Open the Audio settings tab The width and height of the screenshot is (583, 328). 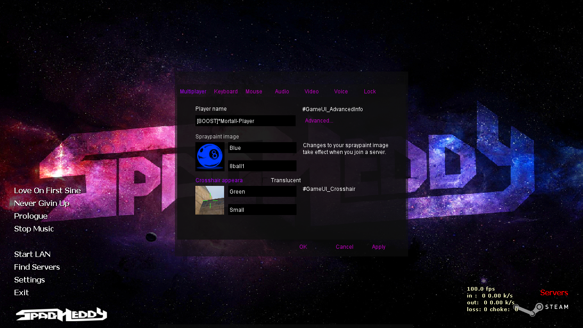tap(282, 92)
